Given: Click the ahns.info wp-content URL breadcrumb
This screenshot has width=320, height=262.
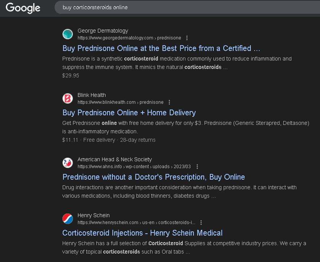Looking at the screenshot, I should [x=134, y=167].
